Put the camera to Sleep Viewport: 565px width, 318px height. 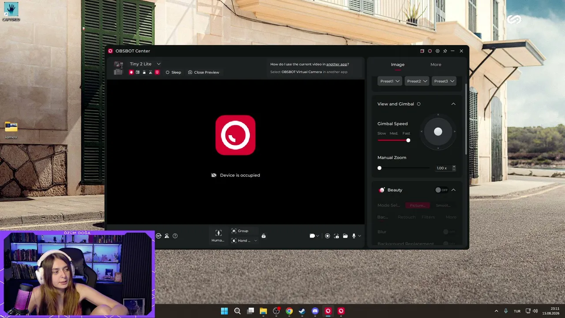[173, 72]
